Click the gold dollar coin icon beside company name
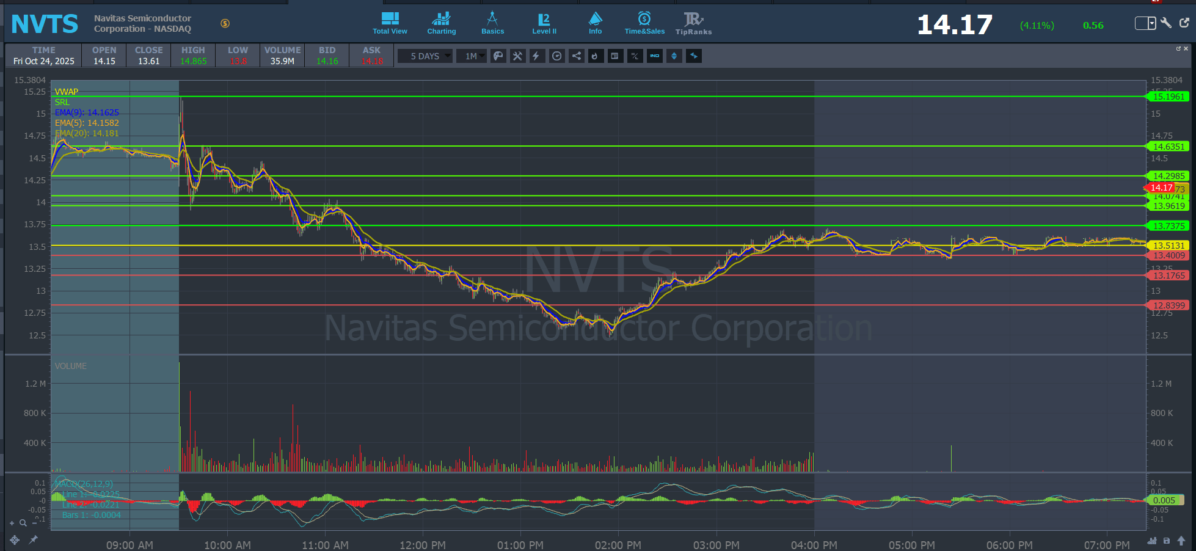This screenshot has width=1196, height=551. tap(225, 23)
